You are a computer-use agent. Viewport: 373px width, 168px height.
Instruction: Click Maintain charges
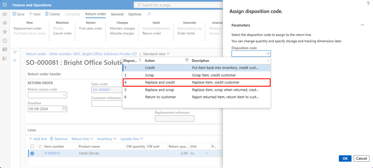coord(122,28)
